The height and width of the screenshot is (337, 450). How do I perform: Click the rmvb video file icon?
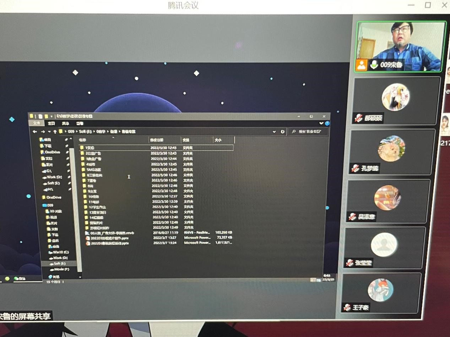coord(87,233)
